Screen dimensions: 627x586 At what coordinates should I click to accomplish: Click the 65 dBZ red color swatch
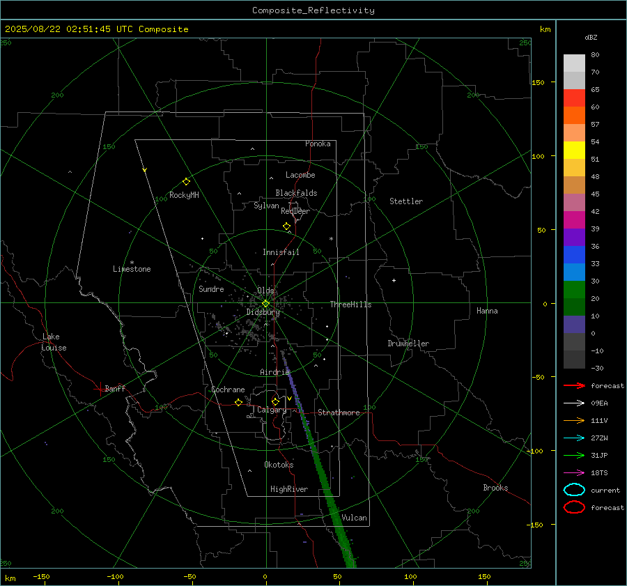[574, 98]
